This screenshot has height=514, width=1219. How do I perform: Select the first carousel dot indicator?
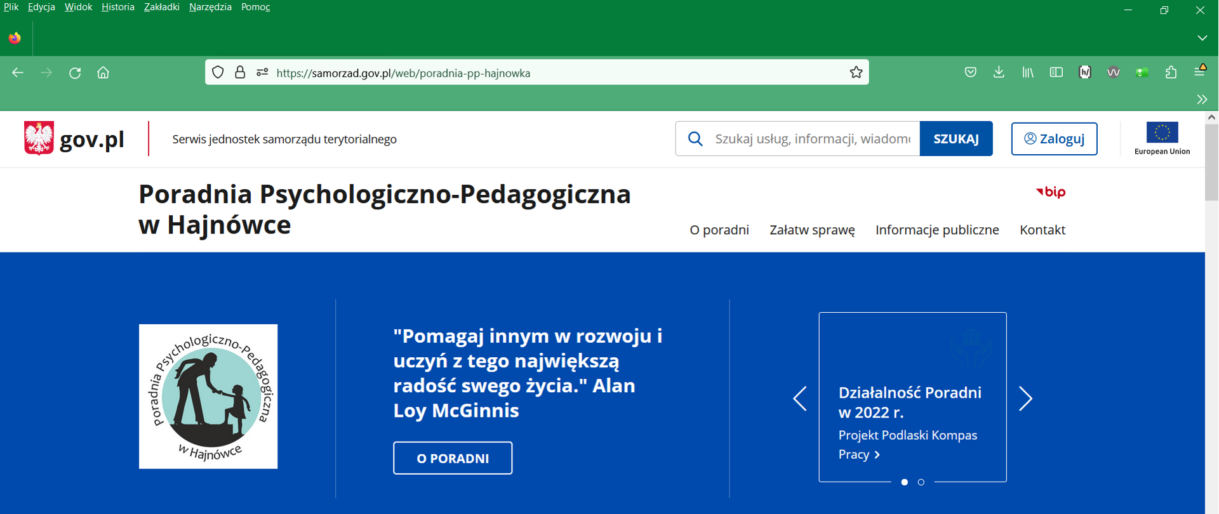(x=905, y=482)
